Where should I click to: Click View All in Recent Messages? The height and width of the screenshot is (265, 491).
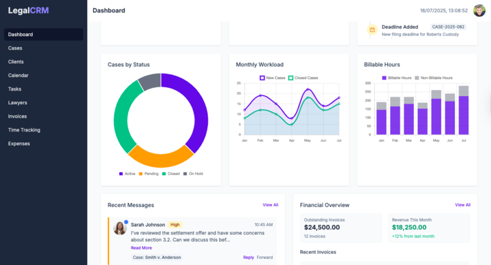[270, 205]
